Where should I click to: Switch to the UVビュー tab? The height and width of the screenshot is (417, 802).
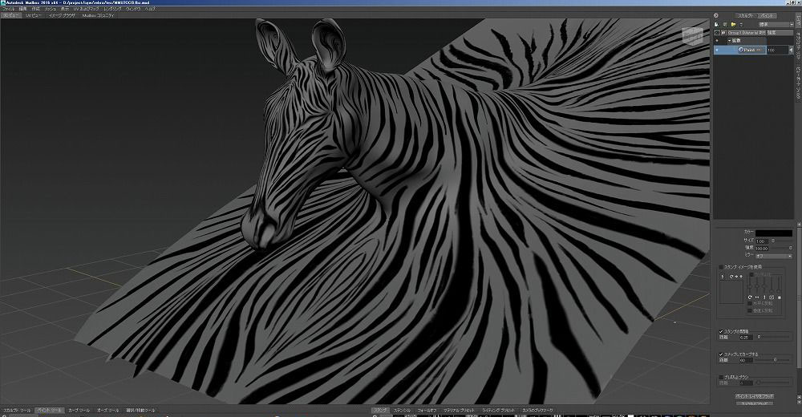[x=34, y=15]
